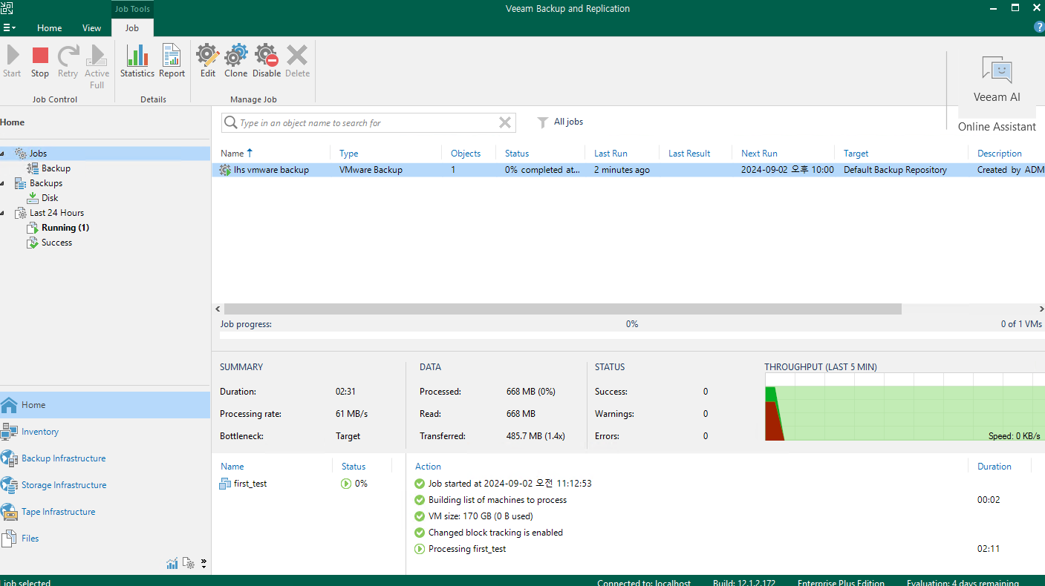Clear the search box with X
Screen dimensions: 1045x586
point(505,123)
